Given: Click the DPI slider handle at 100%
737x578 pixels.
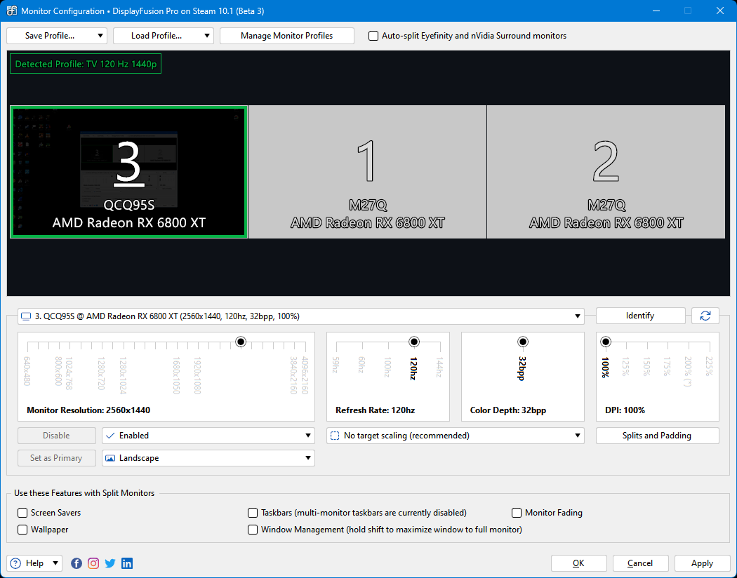Looking at the screenshot, I should [x=606, y=342].
